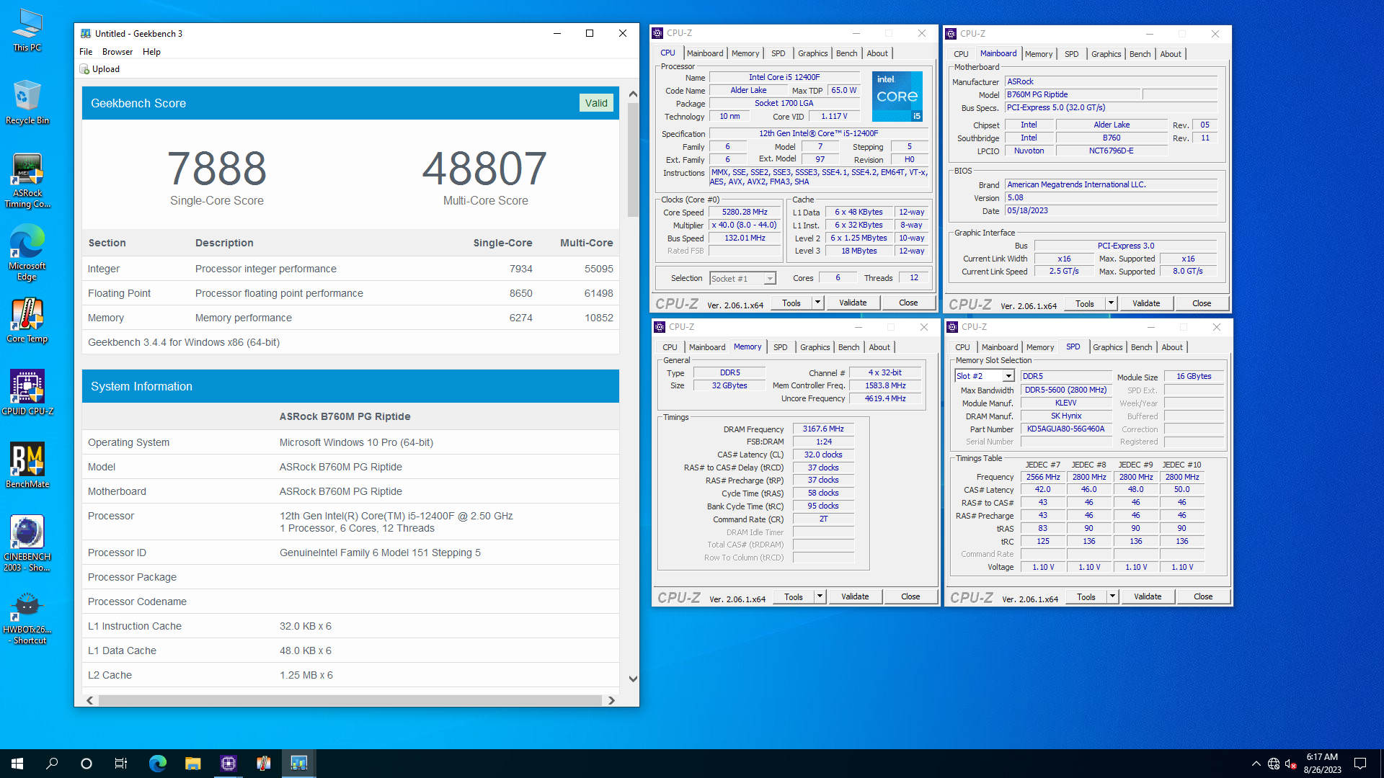Viewport: 1384px width, 778px height.
Task: Open Task View in taskbar
Action: pyautogui.click(x=121, y=764)
